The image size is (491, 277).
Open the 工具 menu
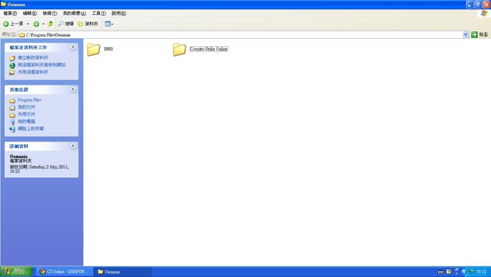tap(99, 13)
